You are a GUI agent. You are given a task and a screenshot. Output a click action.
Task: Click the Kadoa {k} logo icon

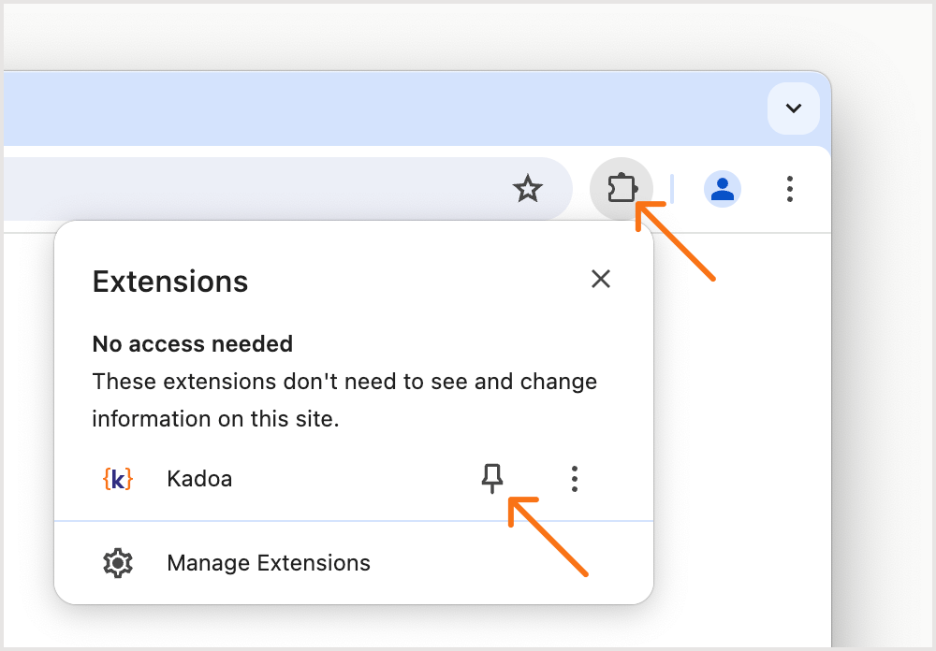point(118,479)
